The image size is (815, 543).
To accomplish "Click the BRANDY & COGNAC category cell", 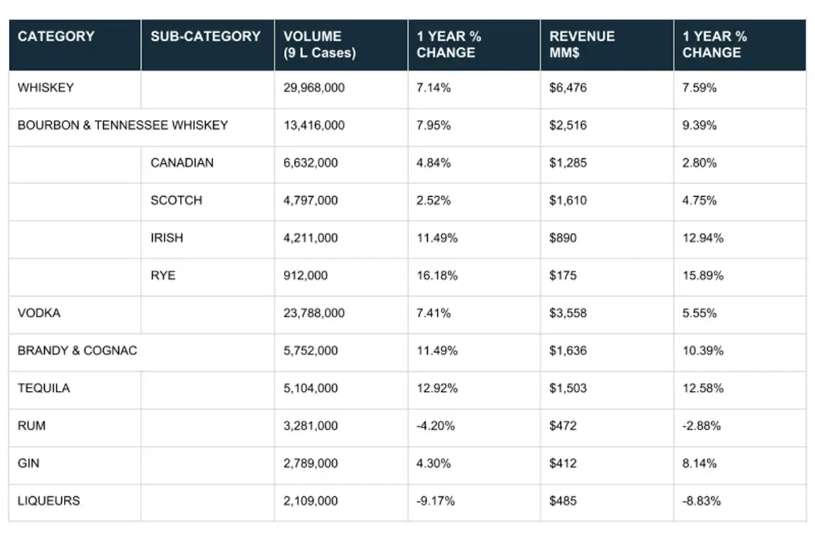I will (77, 351).
